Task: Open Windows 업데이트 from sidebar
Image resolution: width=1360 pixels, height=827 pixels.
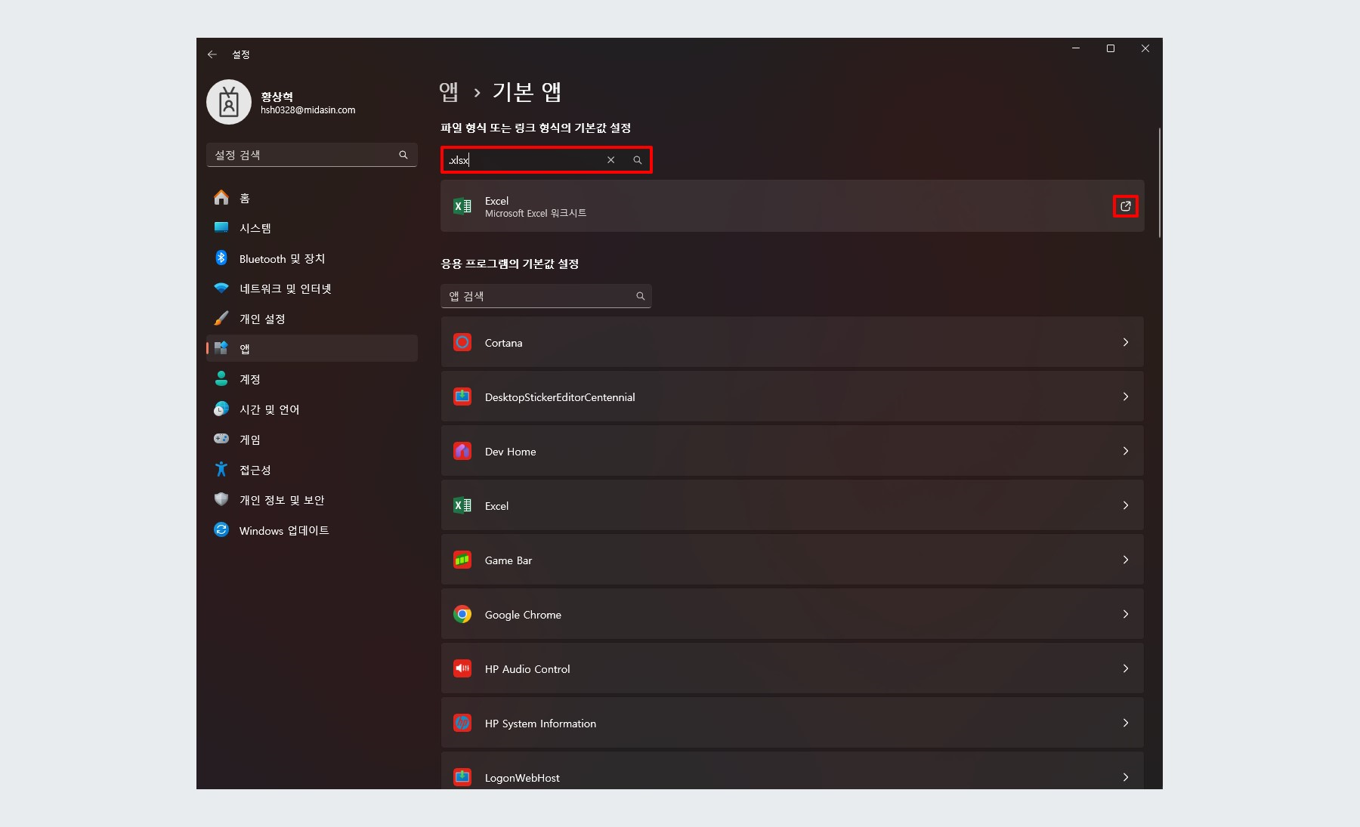Action: [221, 530]
